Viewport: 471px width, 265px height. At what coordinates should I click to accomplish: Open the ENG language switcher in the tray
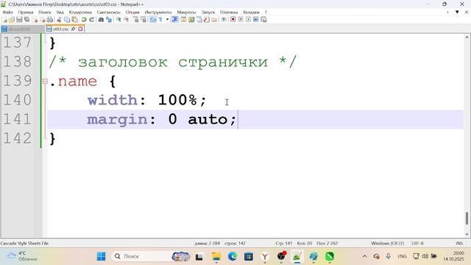coord(402,256)
